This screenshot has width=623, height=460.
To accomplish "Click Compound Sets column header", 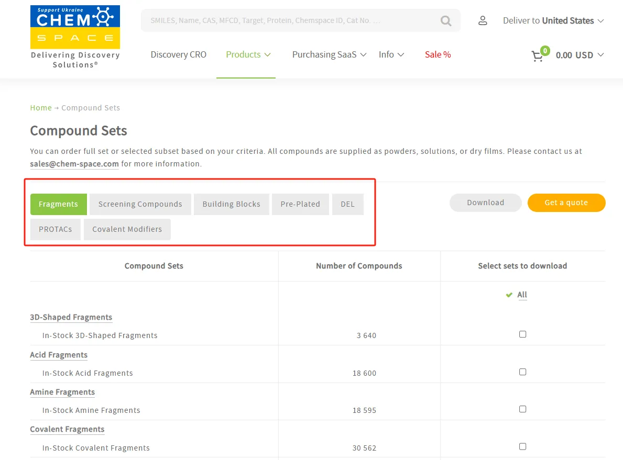I will tap(154, 266).
